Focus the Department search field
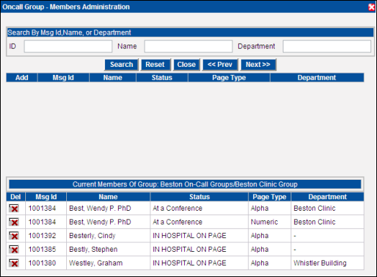377x277 pixels. 327,46
